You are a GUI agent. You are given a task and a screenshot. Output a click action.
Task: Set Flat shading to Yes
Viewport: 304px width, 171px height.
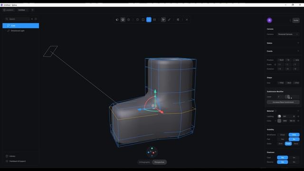coord(283,139)
